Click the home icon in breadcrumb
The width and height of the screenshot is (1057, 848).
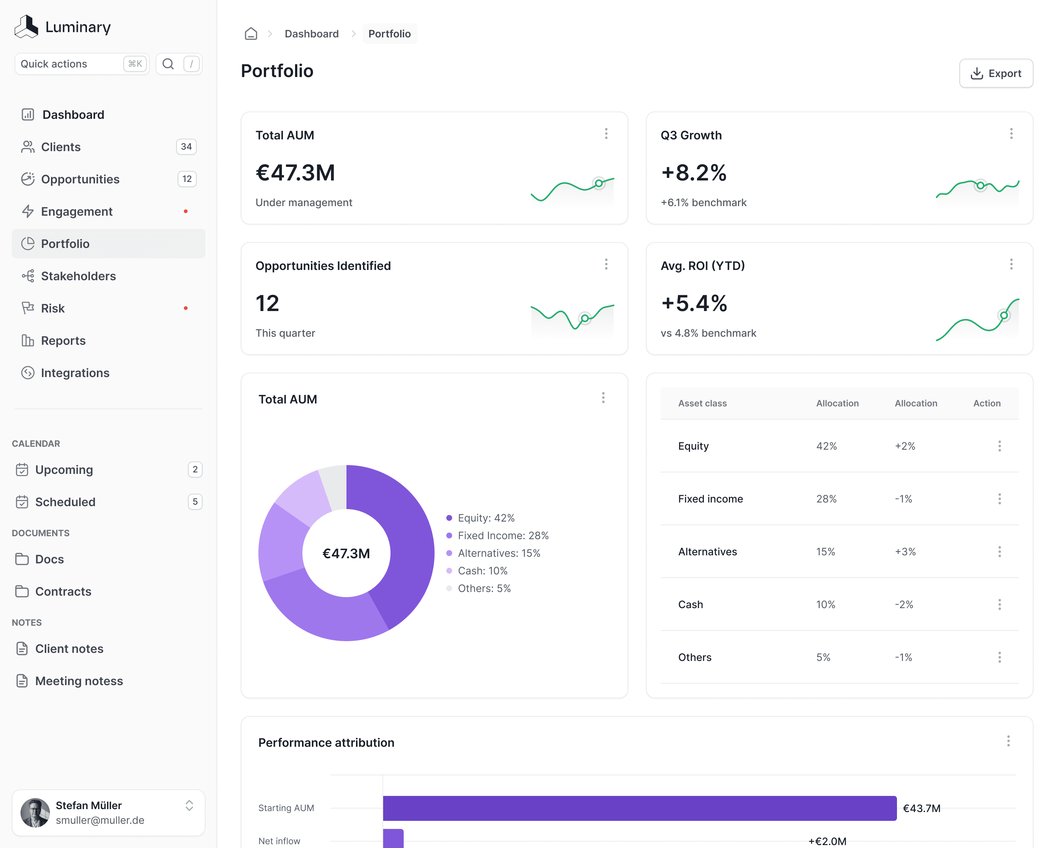(x=251, y=34)
